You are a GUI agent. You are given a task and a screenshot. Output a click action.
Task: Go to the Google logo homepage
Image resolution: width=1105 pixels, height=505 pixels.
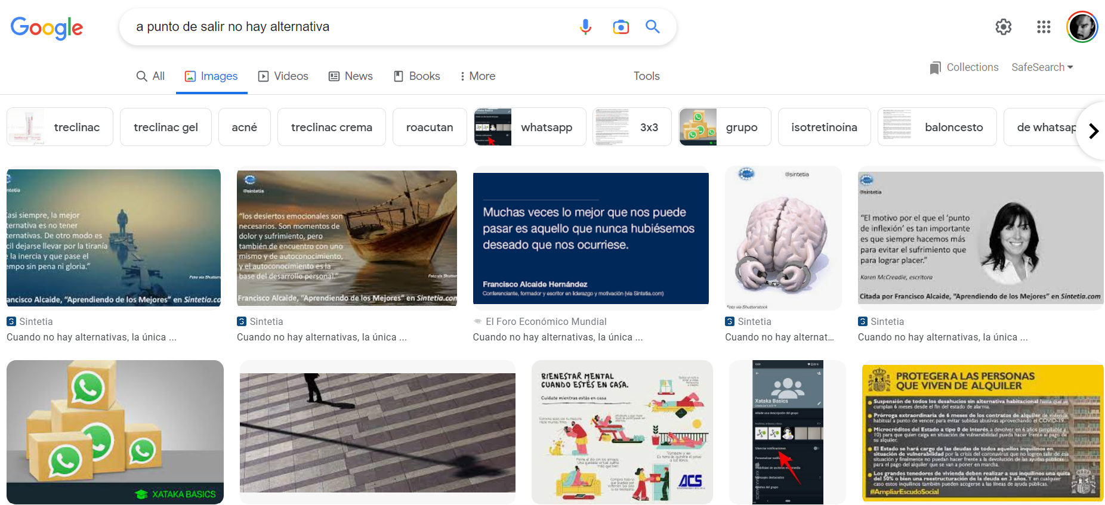point(47,27)
